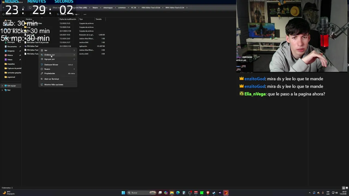The image size is (349, 196).
Task: Choose Mostrar Más opciones
Action: pyautogui.click(x=58, y=85)
